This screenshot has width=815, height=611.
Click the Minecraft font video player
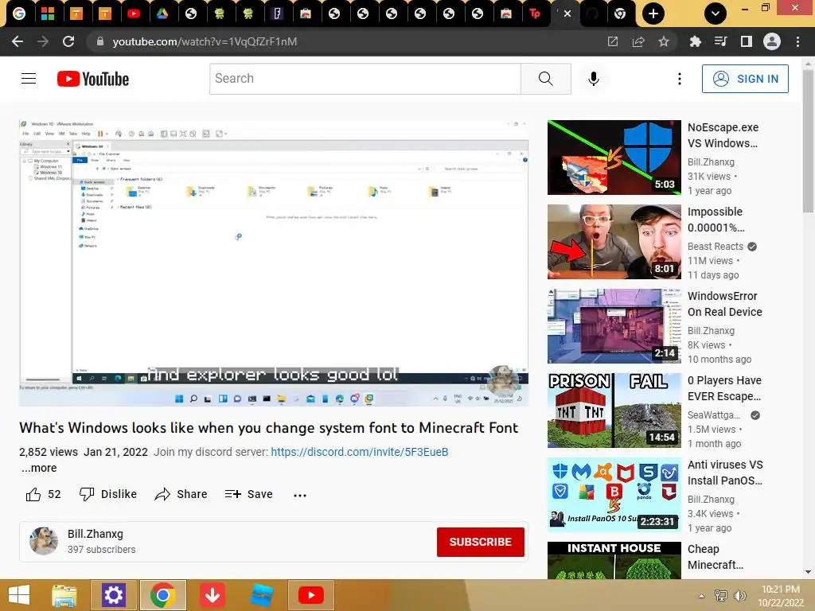[274, 263]
